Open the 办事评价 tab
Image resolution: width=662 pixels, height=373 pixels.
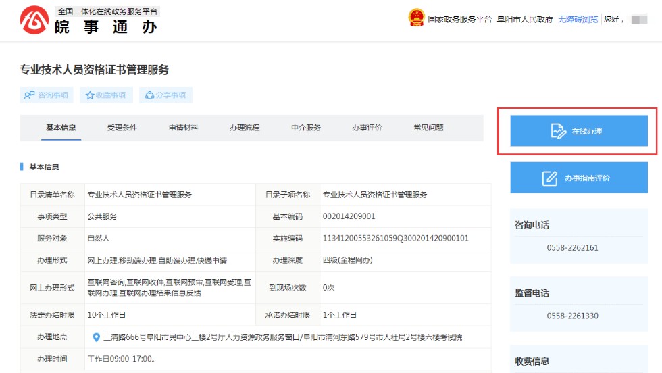click(x=367, y=128)
